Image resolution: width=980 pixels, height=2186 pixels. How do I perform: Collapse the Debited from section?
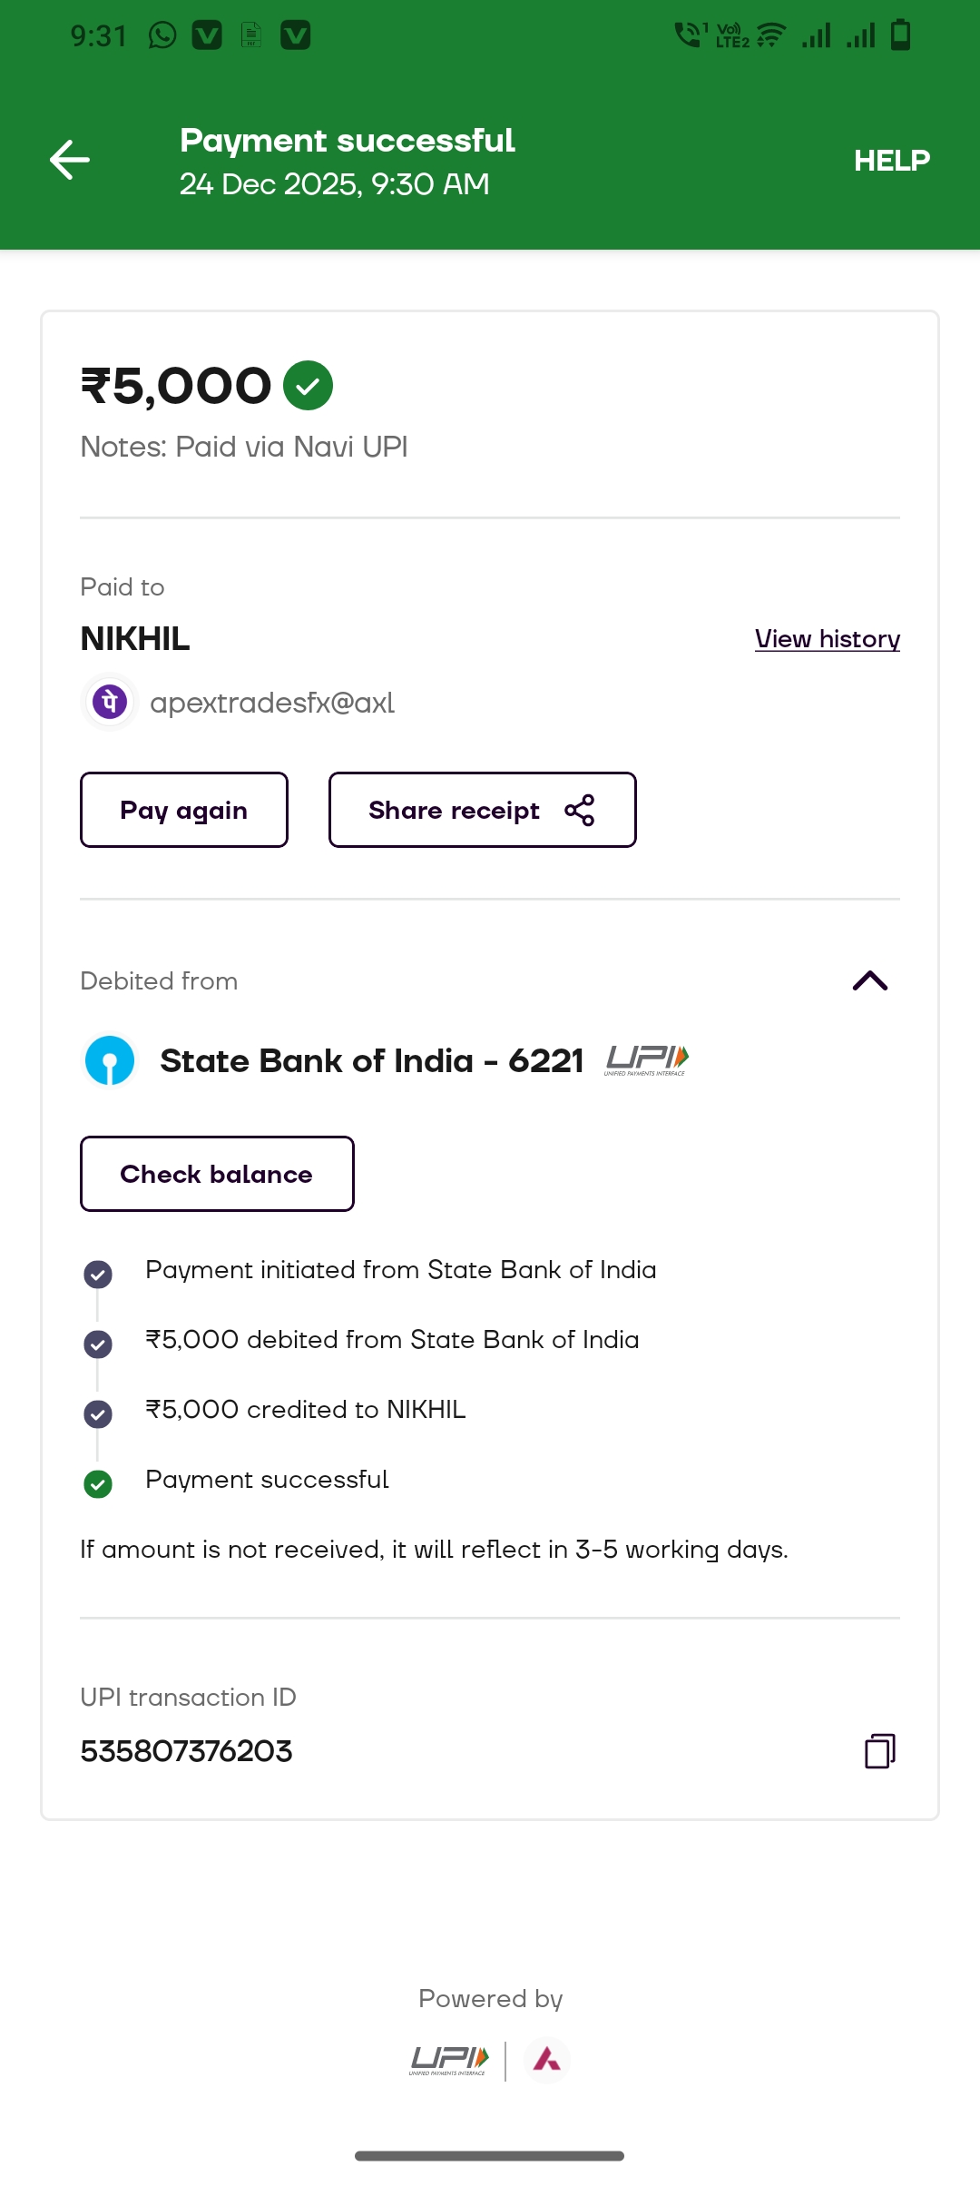(869, 980)
